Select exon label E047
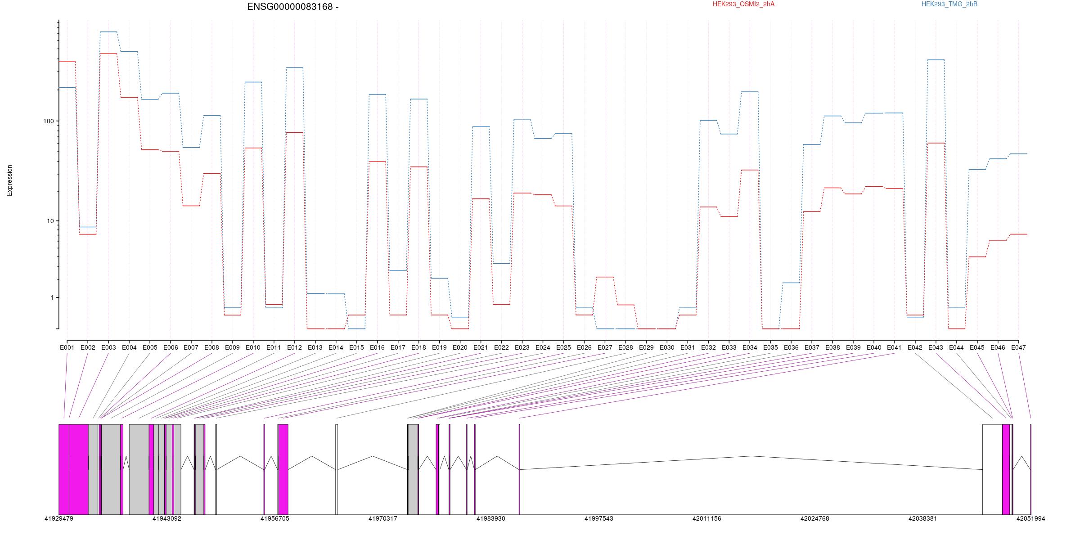The height and width of the screenshot is (540, 1080). pyautogui.click(x=1018, y=347)
